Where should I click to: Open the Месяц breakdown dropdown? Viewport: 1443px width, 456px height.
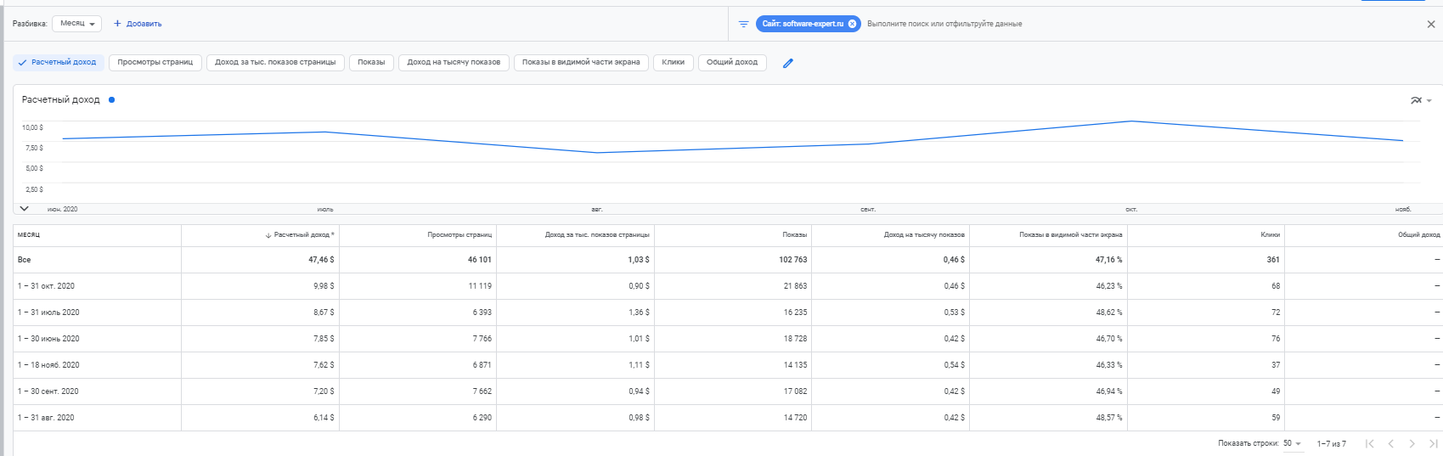pyautogui.click(x=77, y=24)
